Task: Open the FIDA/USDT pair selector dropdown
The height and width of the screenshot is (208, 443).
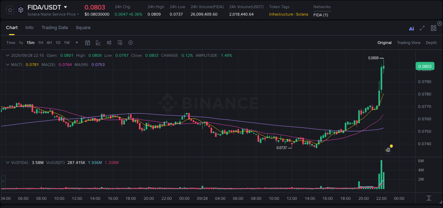Action: coord(66,7)
